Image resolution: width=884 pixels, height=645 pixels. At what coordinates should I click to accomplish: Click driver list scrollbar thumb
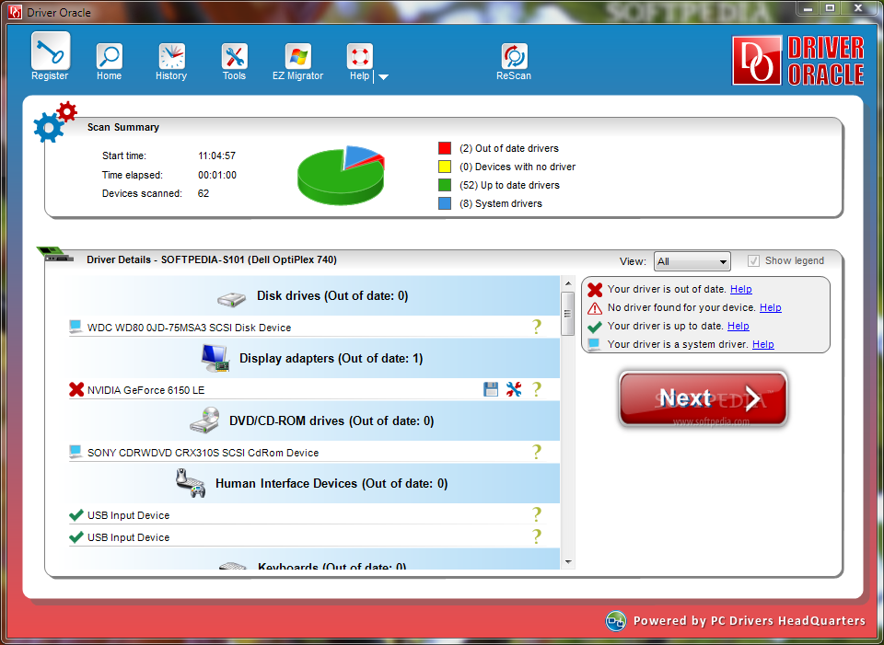(568, 313)
